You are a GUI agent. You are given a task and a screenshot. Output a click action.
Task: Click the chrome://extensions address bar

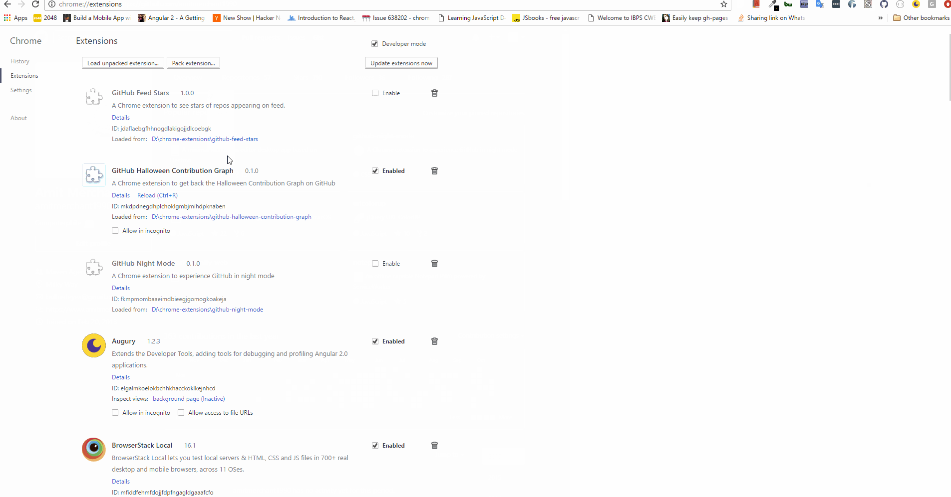coord(387,4)
